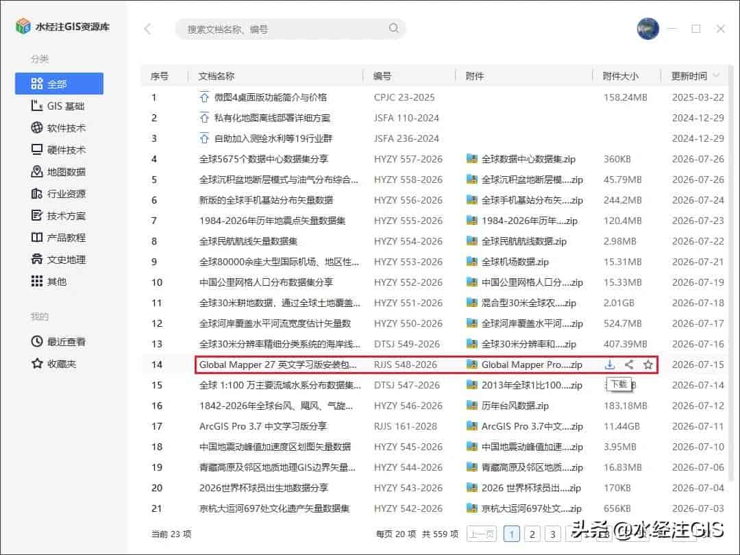Open the 技术方案 category
This screenshot has height=555, width=740.
click(x=59, y=216)
